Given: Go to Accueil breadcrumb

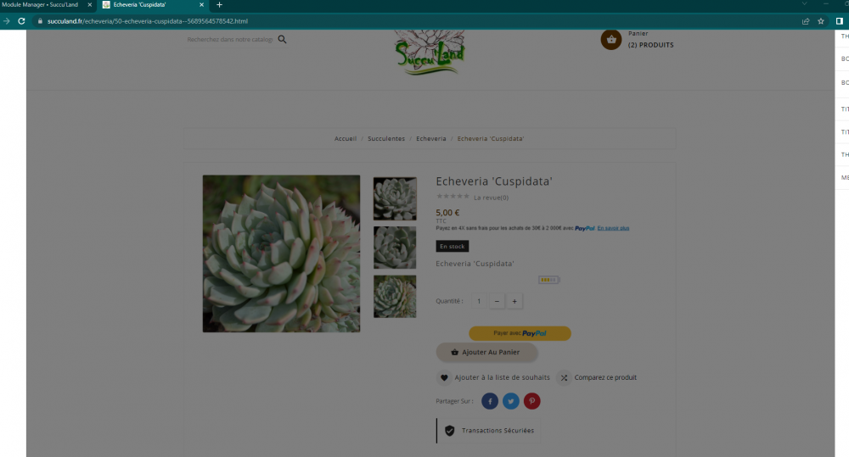Looking at the screenshot, I should coord(346,138).
